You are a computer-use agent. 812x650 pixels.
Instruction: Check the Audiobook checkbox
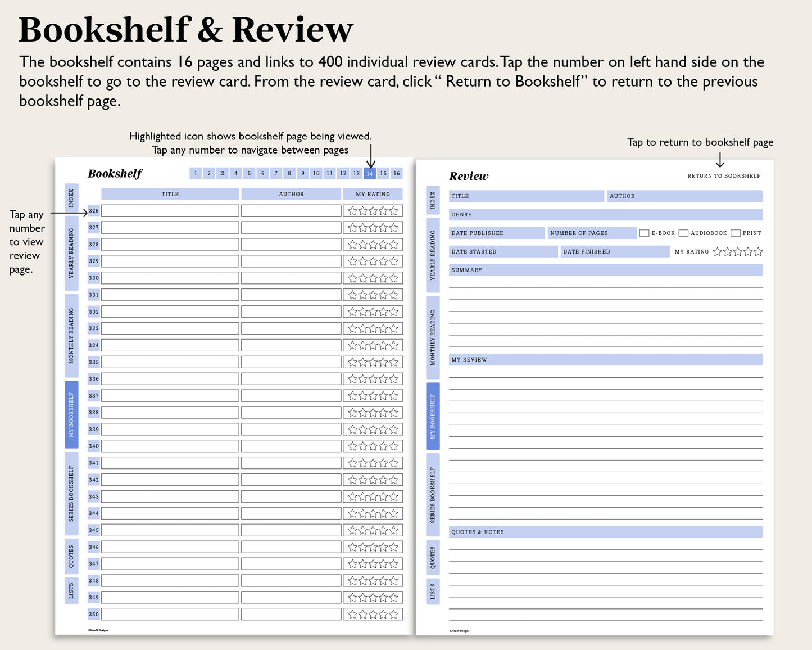coord(683,233)
